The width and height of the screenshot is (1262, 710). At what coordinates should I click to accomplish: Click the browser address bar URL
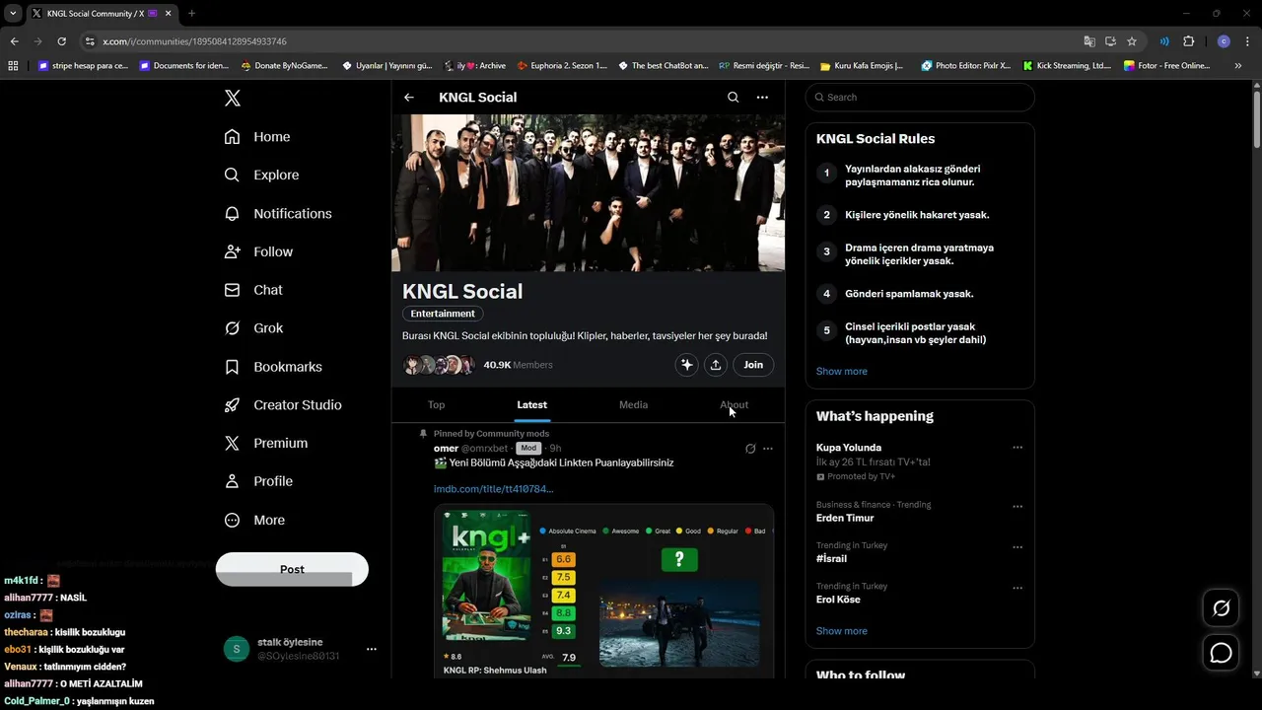[x=194, y=41]
